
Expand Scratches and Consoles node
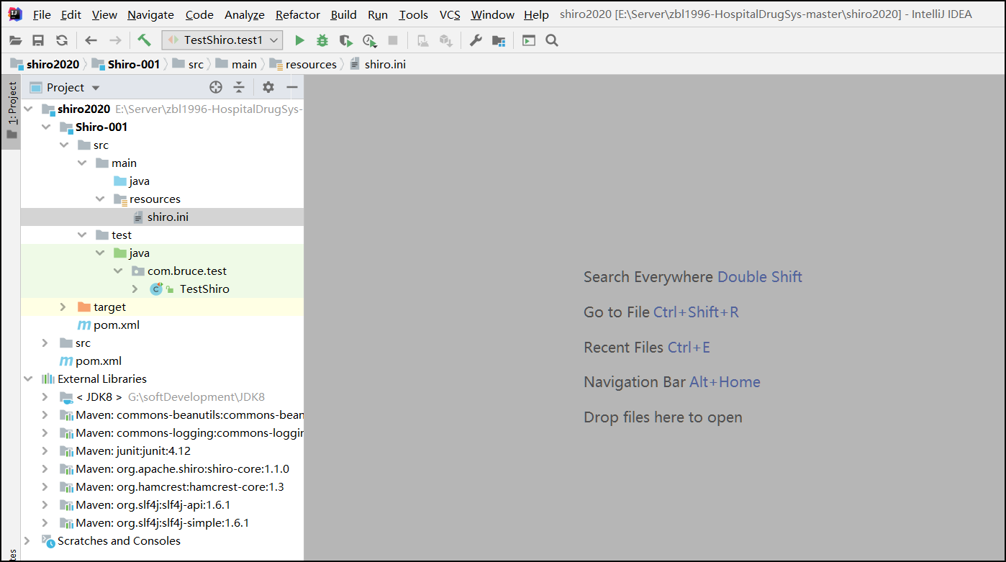coord(27,540)
